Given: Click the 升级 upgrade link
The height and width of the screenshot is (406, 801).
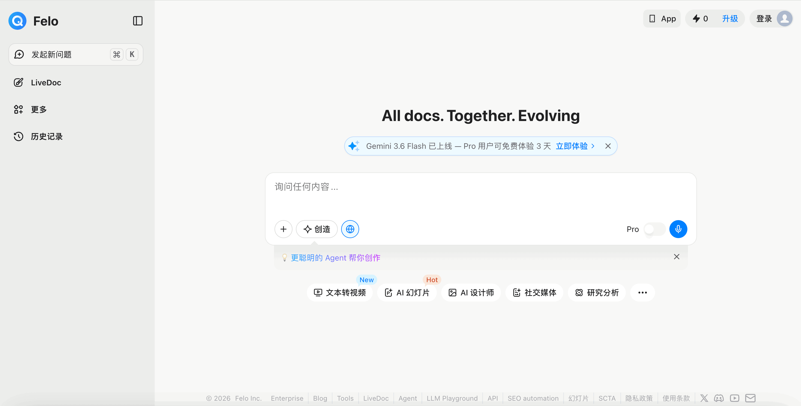Looking at the screenshot, I should (x=730, y=19).
